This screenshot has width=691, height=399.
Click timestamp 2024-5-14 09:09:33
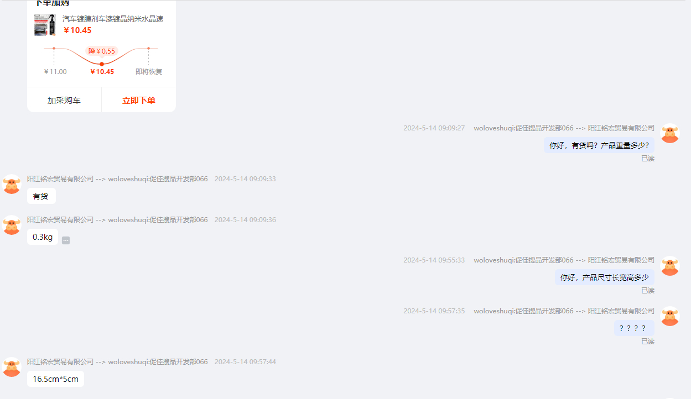245,179
